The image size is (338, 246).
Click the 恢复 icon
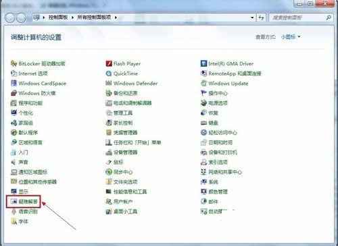203,113
